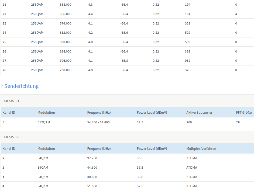This screenshot has height=191, width=254.
Task: Click the active subcarrier value 200
Action: 189,122
